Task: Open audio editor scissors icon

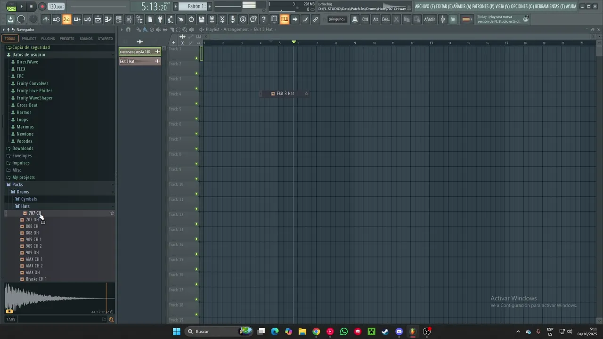Action: point(222,19)
